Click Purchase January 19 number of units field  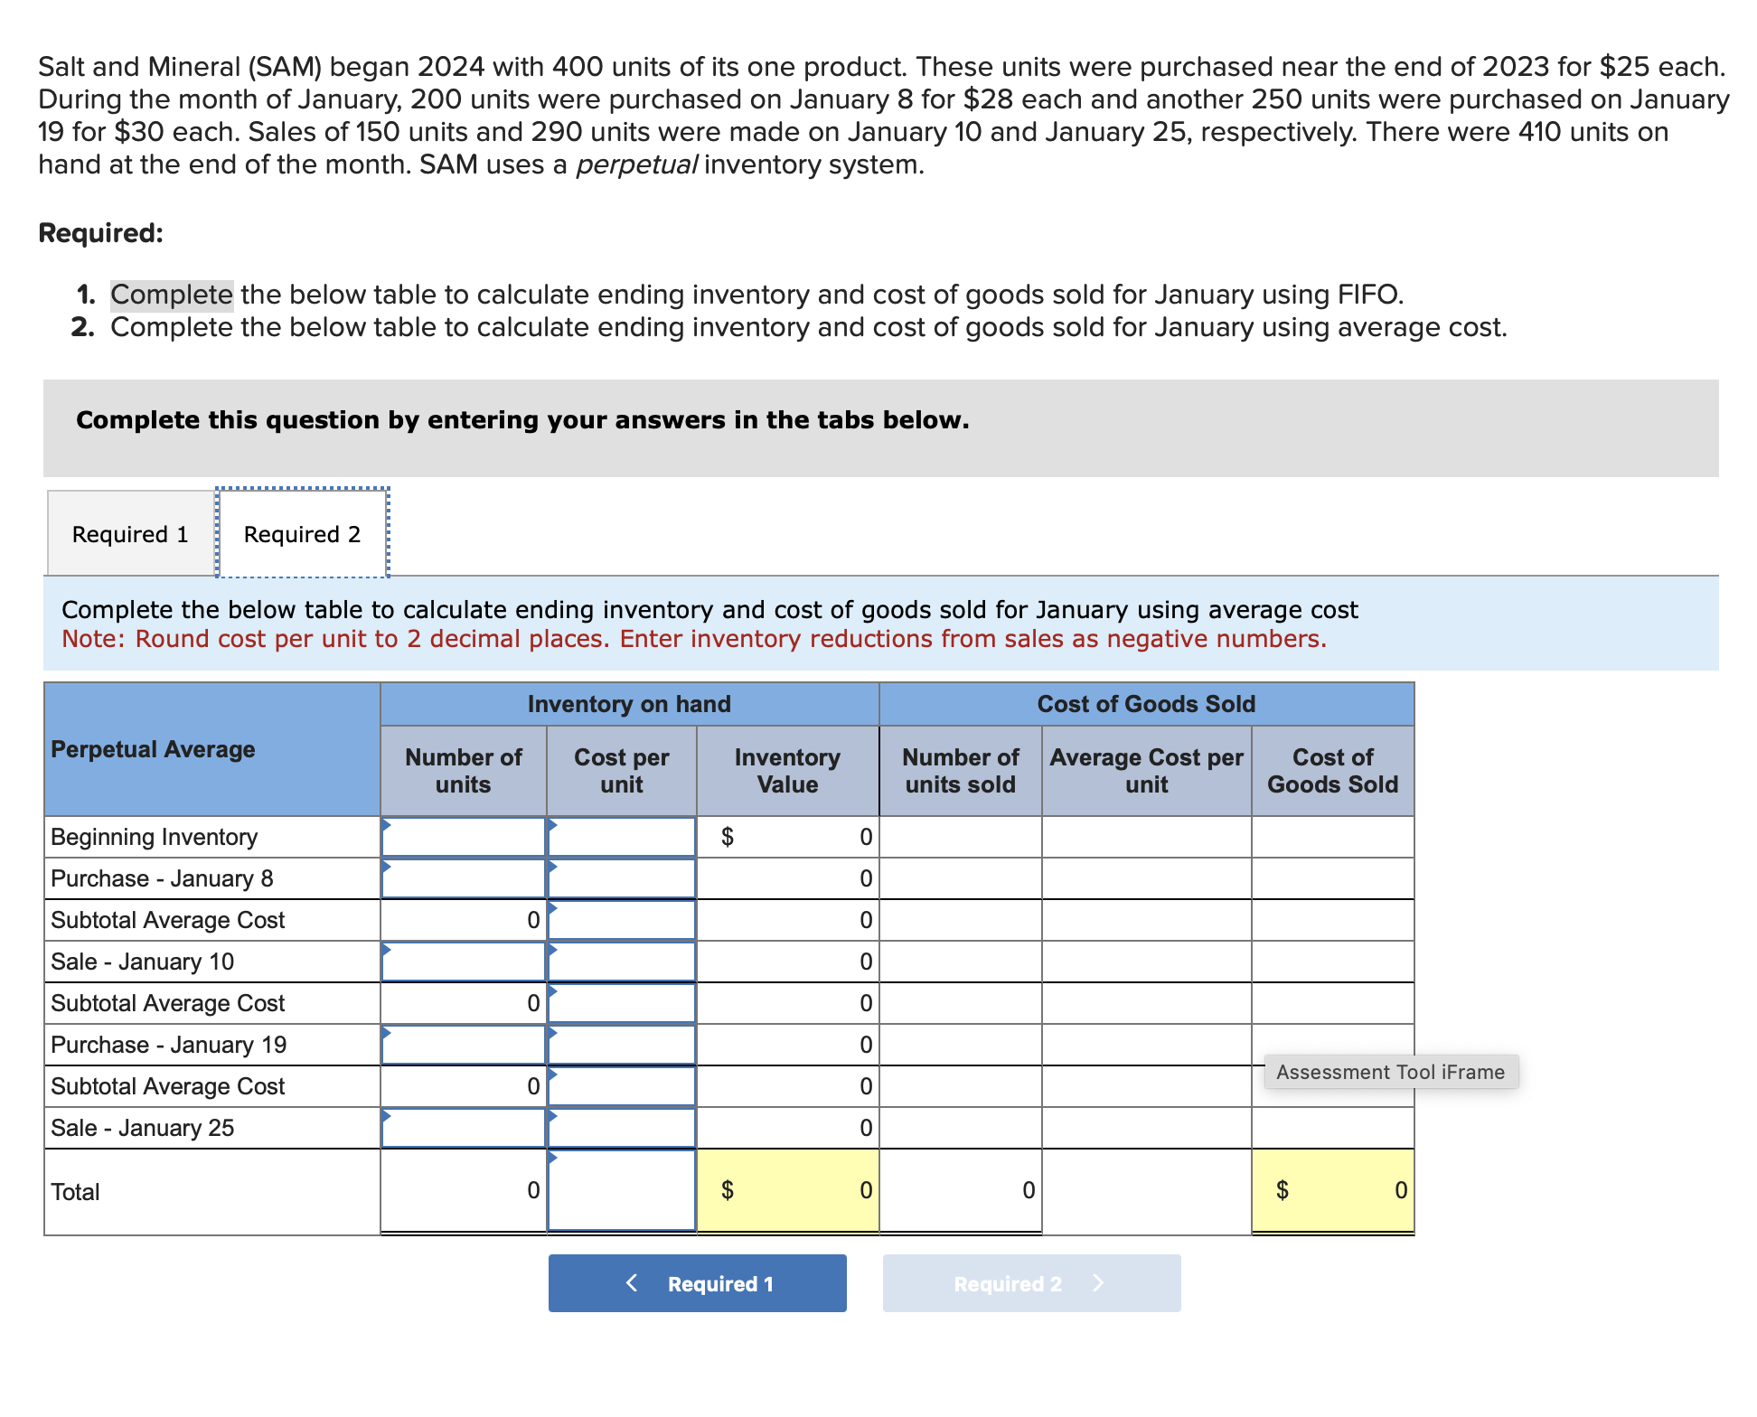point(463,1045)
